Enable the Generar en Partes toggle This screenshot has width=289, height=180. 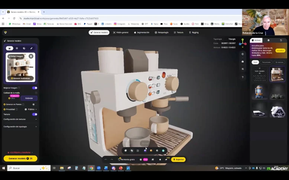point(35,104)
